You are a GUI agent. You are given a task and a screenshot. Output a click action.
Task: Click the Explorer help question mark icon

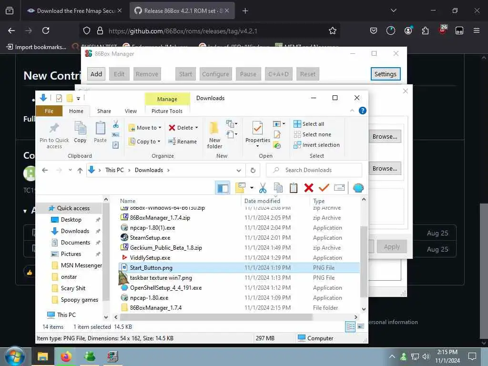[362, 111]
